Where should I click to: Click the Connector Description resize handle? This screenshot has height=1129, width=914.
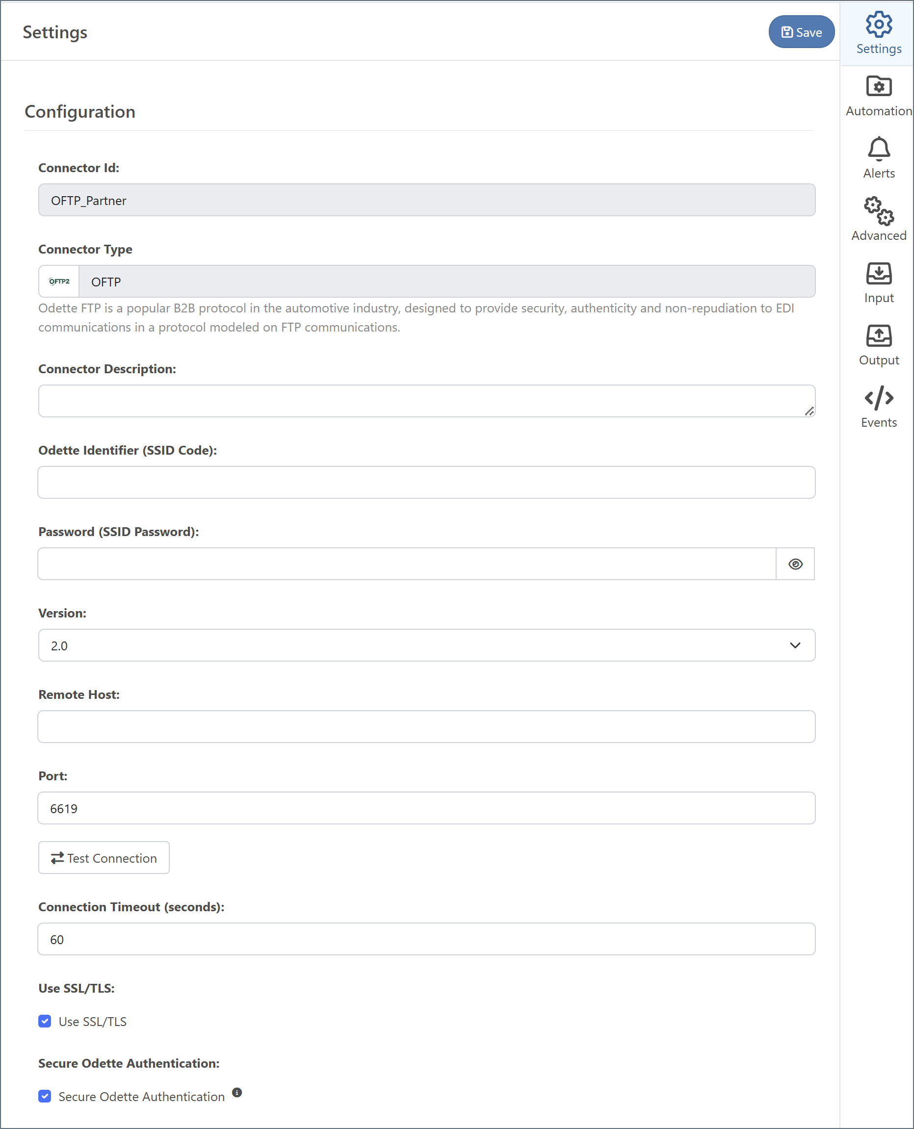coord(809,411)
